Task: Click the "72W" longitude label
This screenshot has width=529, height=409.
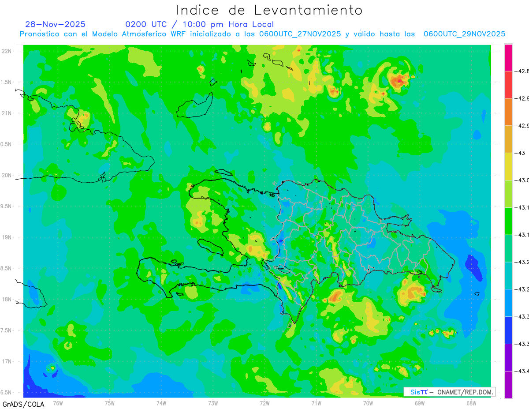Action: 264,403
